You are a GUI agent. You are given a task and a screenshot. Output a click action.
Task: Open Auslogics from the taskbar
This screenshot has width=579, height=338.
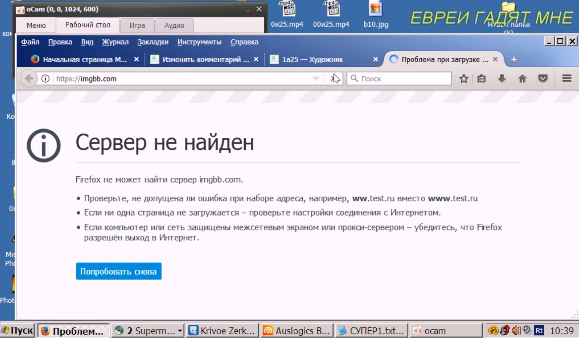[x=296, y=331]
